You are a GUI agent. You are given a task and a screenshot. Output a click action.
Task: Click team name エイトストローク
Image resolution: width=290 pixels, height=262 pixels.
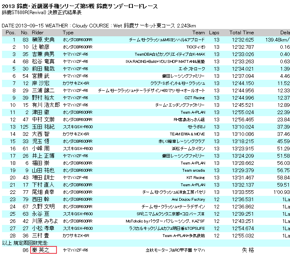click(x=192, y=69)
